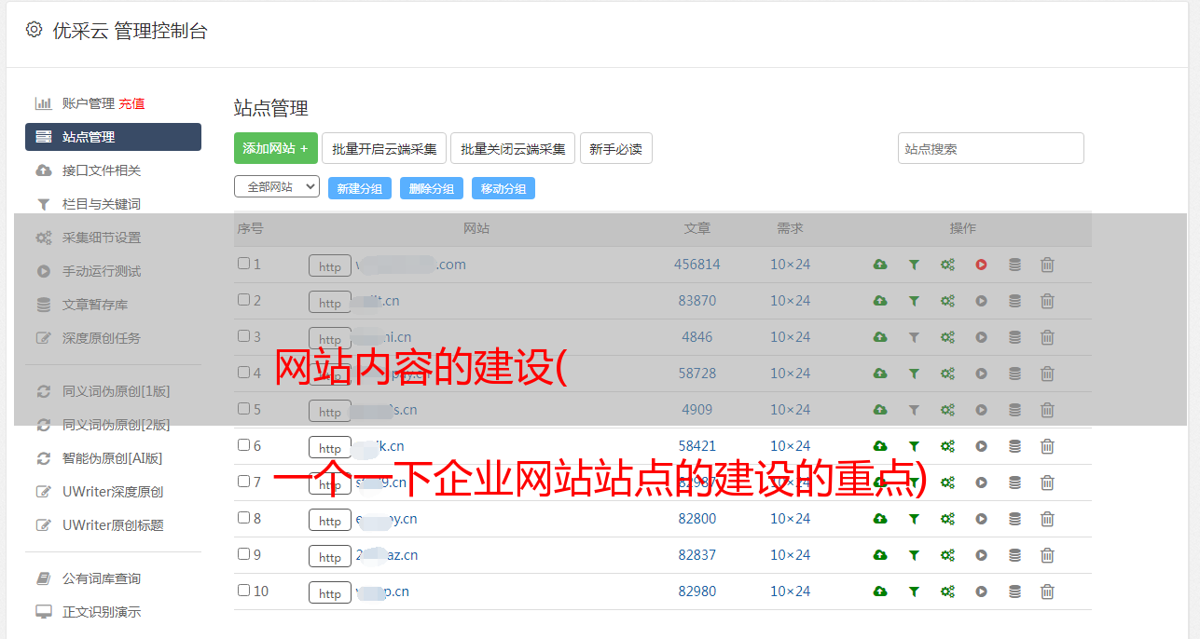
Task: Click the trash icon in row 6
Action: click(1047, 446)
